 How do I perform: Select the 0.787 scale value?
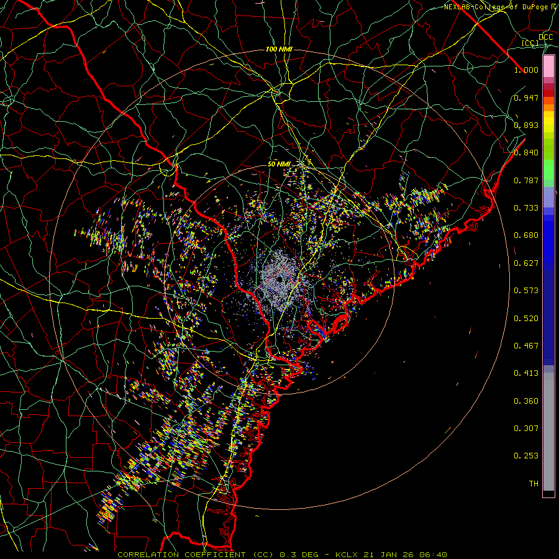click(526, 180)
